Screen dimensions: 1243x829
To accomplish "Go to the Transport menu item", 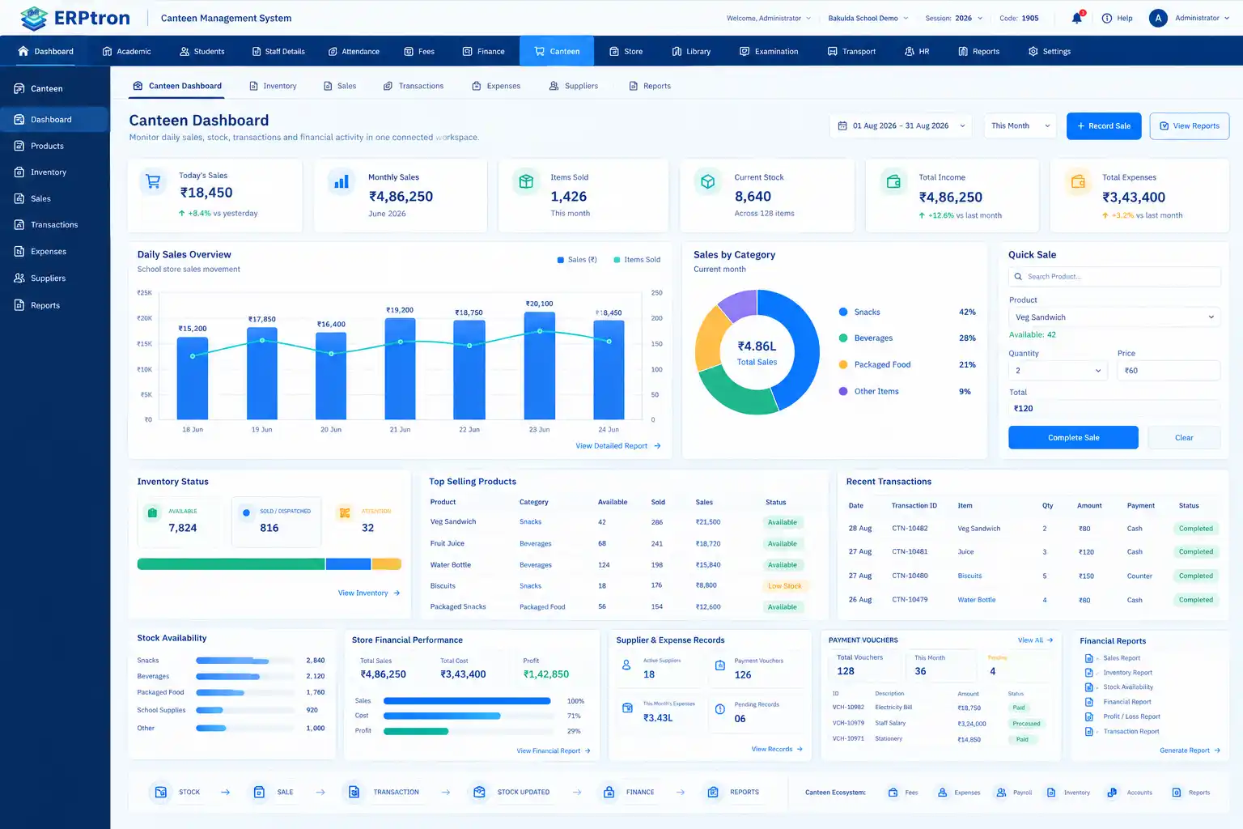I will point(851,51).
